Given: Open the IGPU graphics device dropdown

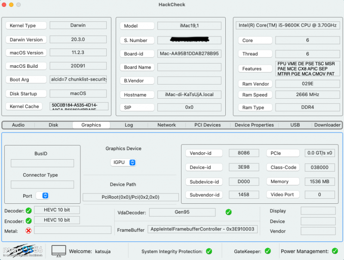Looking at the screenshot, I should [123, 163].
